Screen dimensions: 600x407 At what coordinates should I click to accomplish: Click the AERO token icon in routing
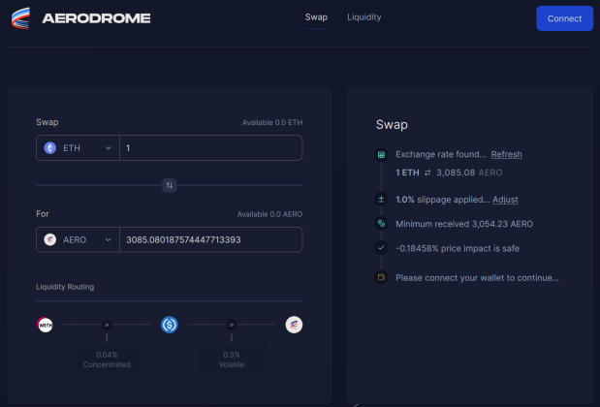click(294, 325)
